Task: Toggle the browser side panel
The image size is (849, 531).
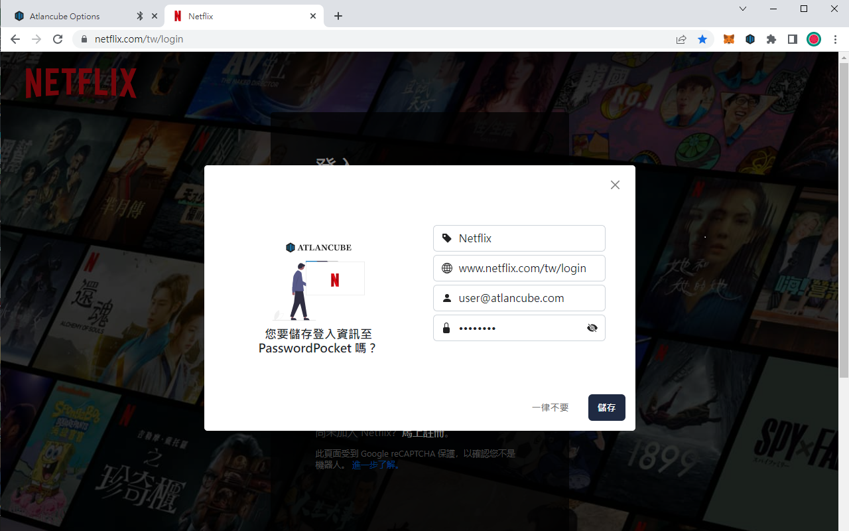Action: (x=793, y=39)
